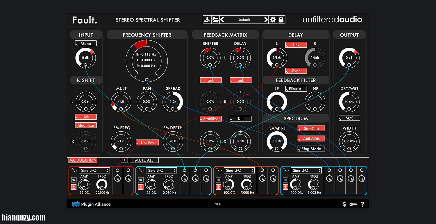The height and width of the screenshot is (224, 436).
Task: Click the MODULATION section tab
Action: point(83,160)
